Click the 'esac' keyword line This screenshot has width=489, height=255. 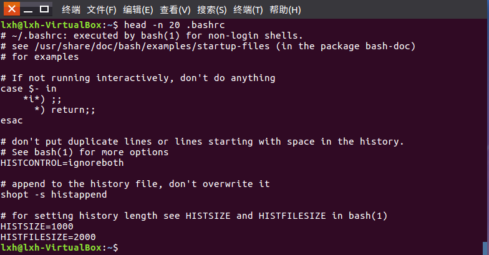11,121
